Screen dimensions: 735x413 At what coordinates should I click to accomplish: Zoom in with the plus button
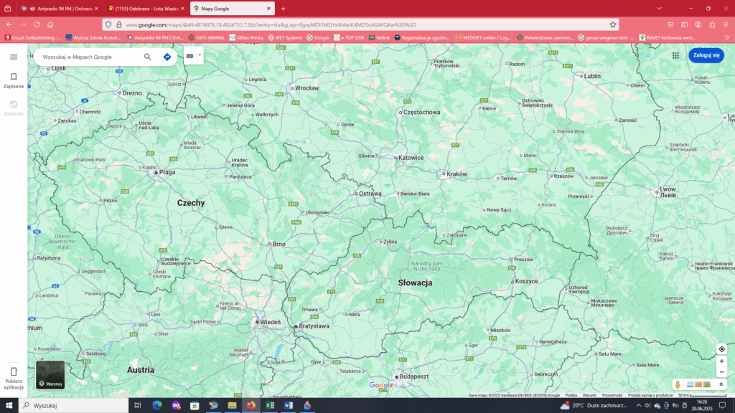pyautogui.click(x=721, y=361)
